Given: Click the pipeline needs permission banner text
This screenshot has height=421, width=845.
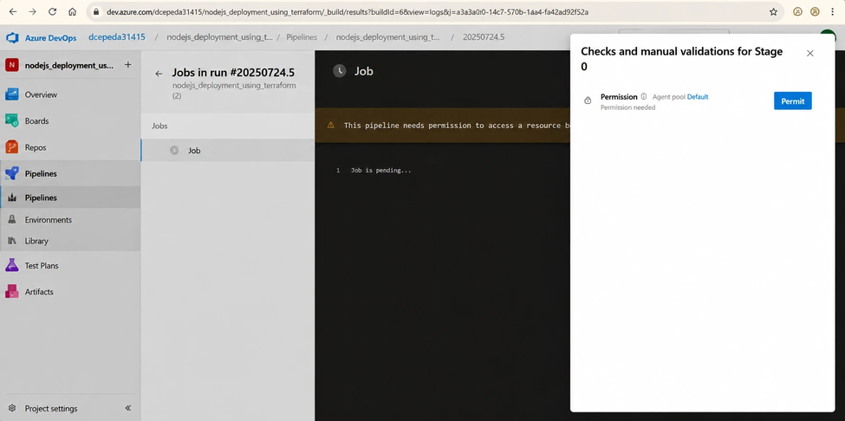Looking at the screenshot, I should pos(457,125).
